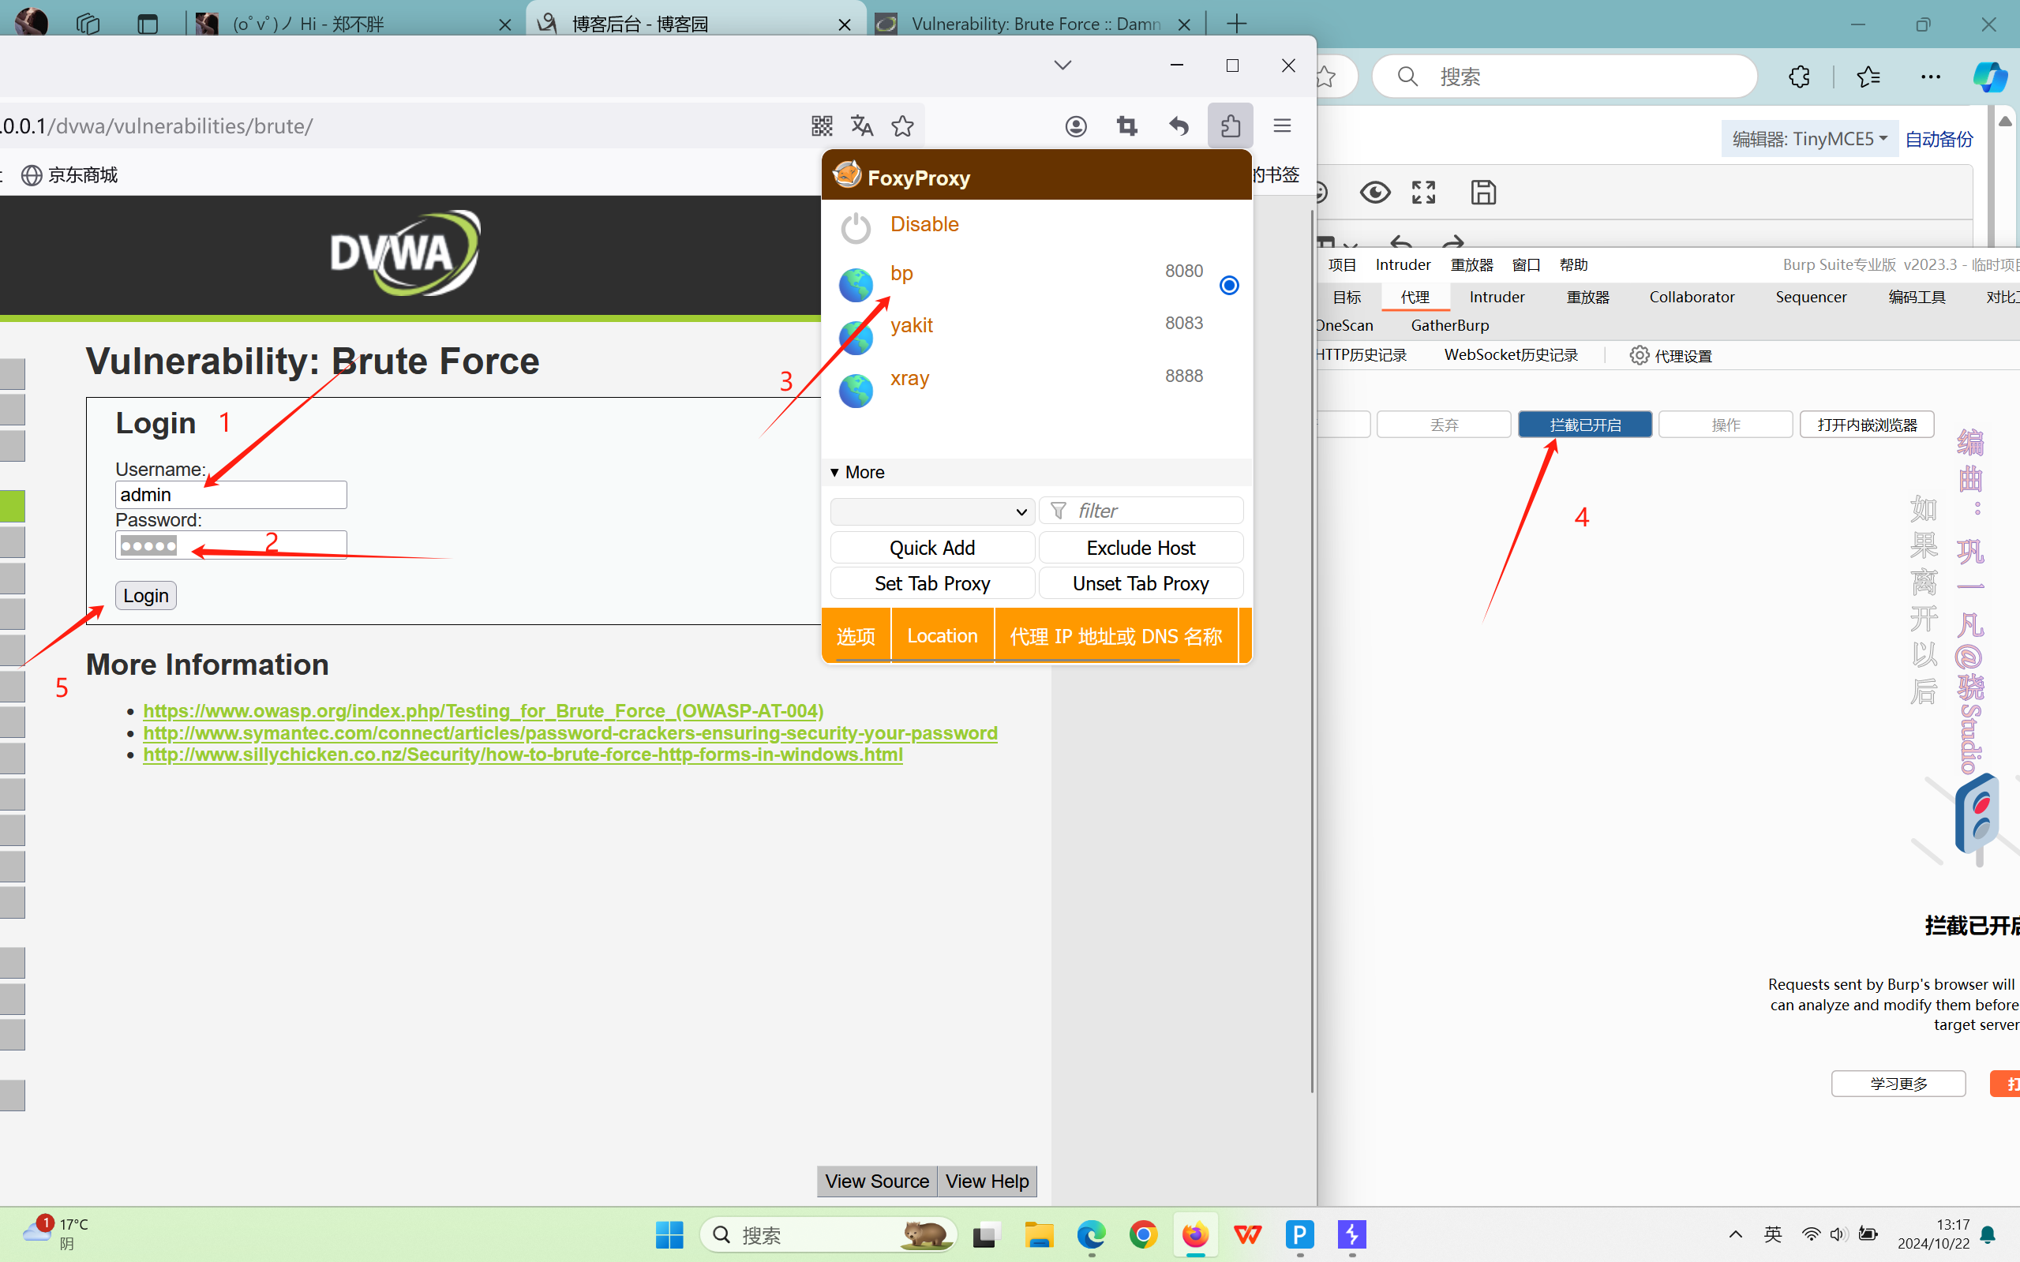Open the Firefox hamburger menu
Image resolution: width=2020 pixels, height=1262 pixels.
pyautogui.click(x=1282, y=126)
